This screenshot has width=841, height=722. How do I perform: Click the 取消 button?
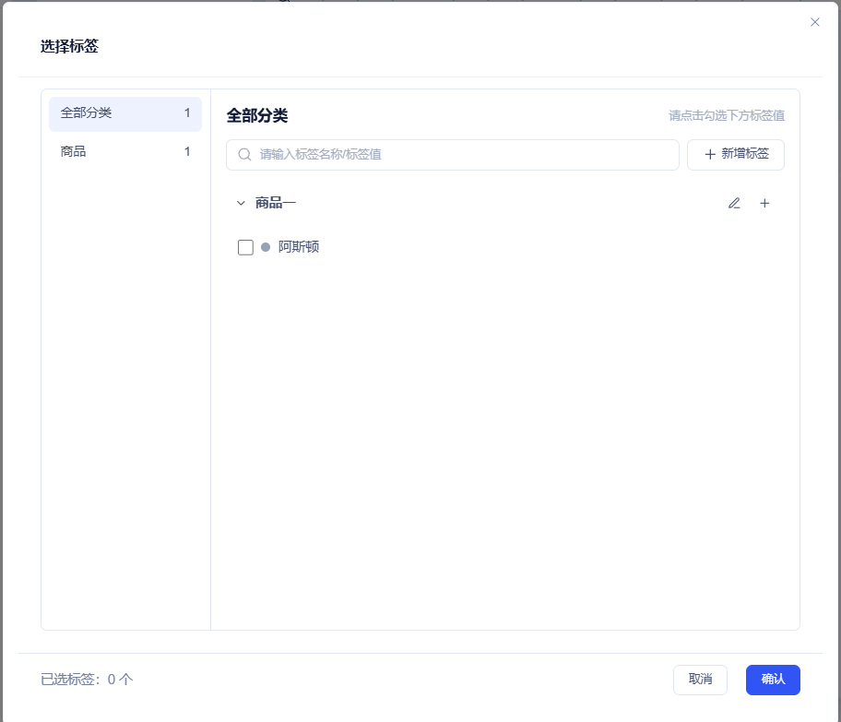click(700, 680)
